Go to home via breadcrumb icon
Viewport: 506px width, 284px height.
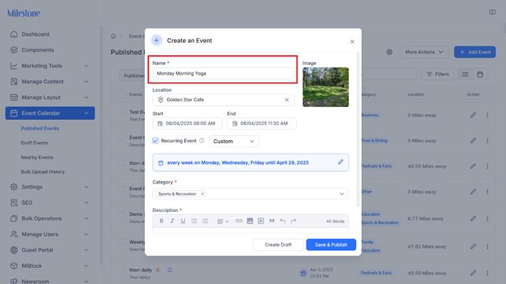point(113,36)
